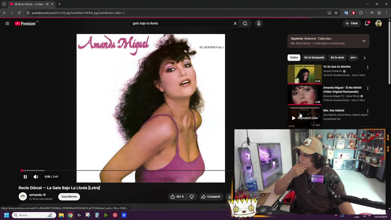Image resolution: width=391 pixels, height=220 pixels.
Task: Reload the page in browser
Action: pyautogui.click(x=19, y=13)
